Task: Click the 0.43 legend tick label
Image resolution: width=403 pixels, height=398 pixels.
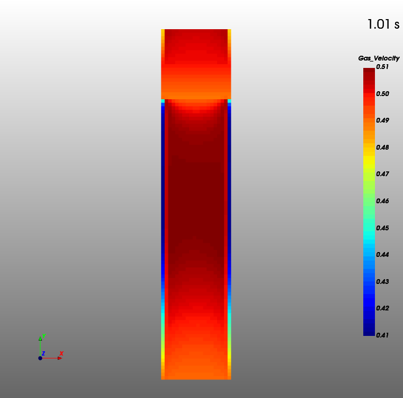Action: 382,281
